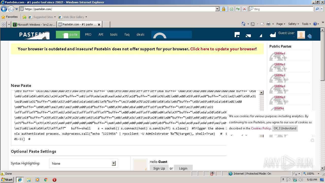This screenshot has width=325, height=183.
Task: Click the InPrivate filtering blocked eye icon
Action: coord(212,174)
